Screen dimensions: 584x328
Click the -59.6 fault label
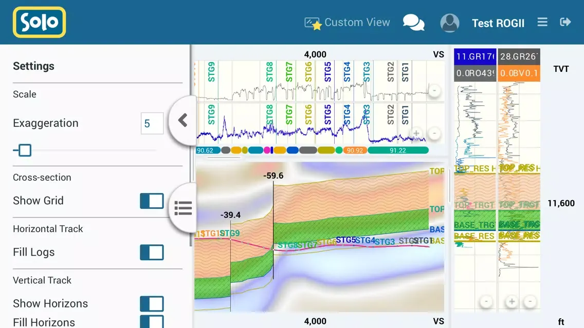tap(273, 176)
